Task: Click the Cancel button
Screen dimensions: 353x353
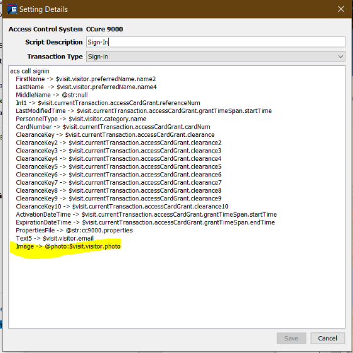Action: click(x=327, y=338)
